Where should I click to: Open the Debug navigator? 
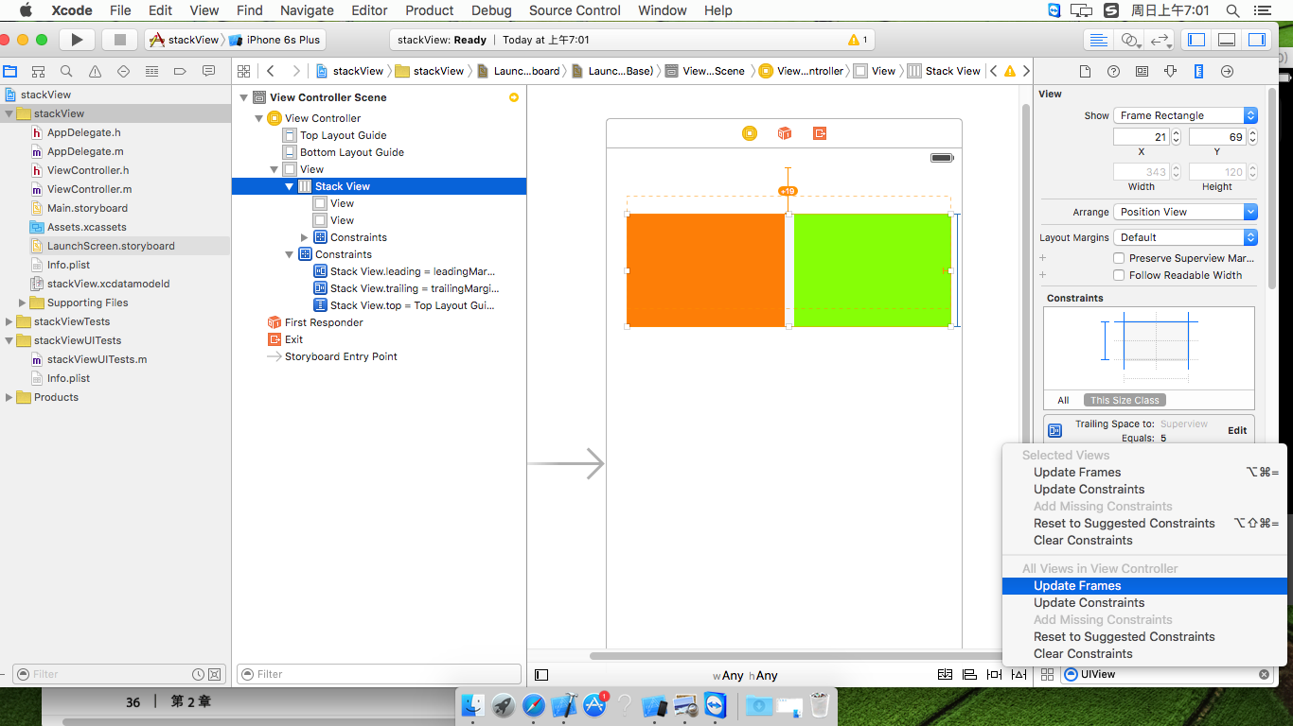pyautogui.click(x=151, y=71)
